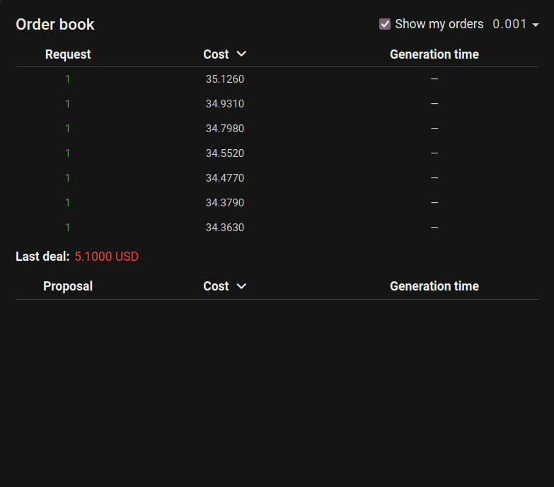
Task: Click the Order book panel title
Action: coord(55,25)
